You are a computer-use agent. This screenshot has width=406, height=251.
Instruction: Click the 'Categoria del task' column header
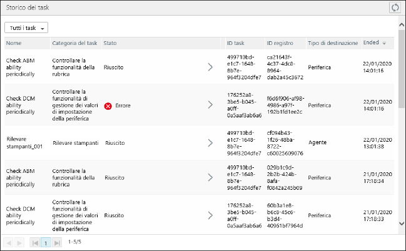74,43
